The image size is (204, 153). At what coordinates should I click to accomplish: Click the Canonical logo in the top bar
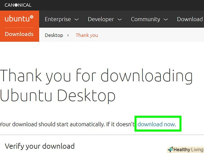18,5
